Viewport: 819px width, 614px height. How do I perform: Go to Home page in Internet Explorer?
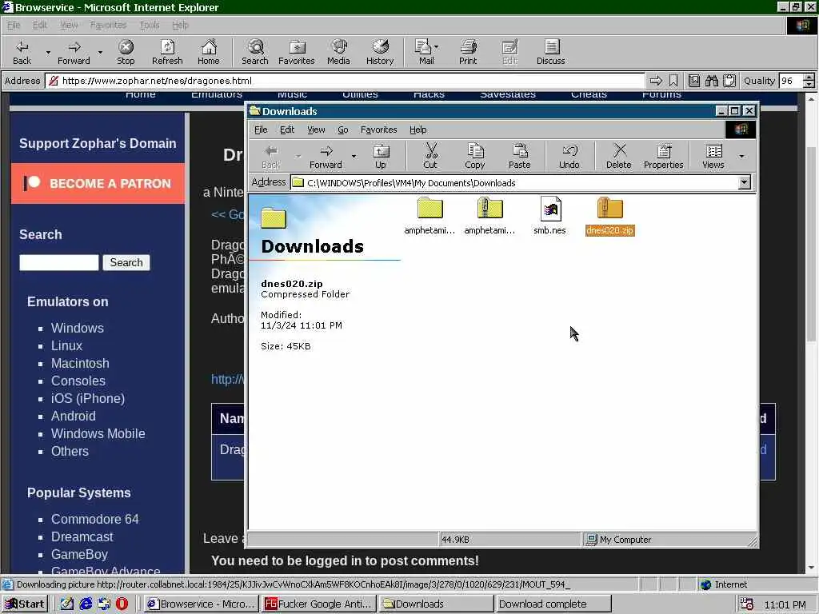(209, 52)
